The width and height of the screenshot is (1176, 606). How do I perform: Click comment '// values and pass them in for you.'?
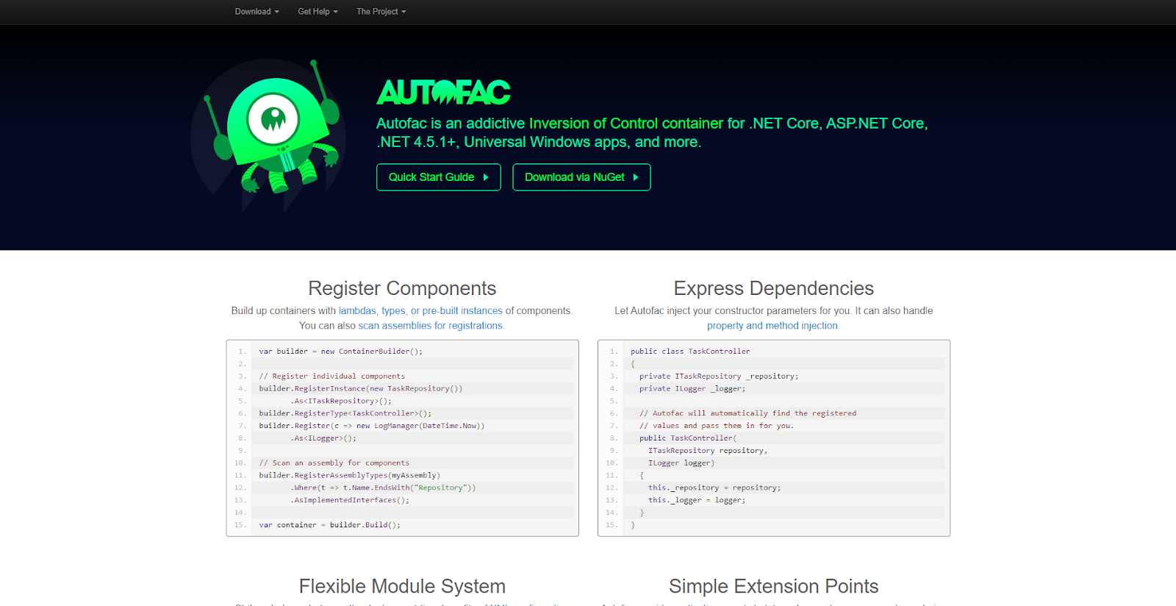(x=717, y=426)
